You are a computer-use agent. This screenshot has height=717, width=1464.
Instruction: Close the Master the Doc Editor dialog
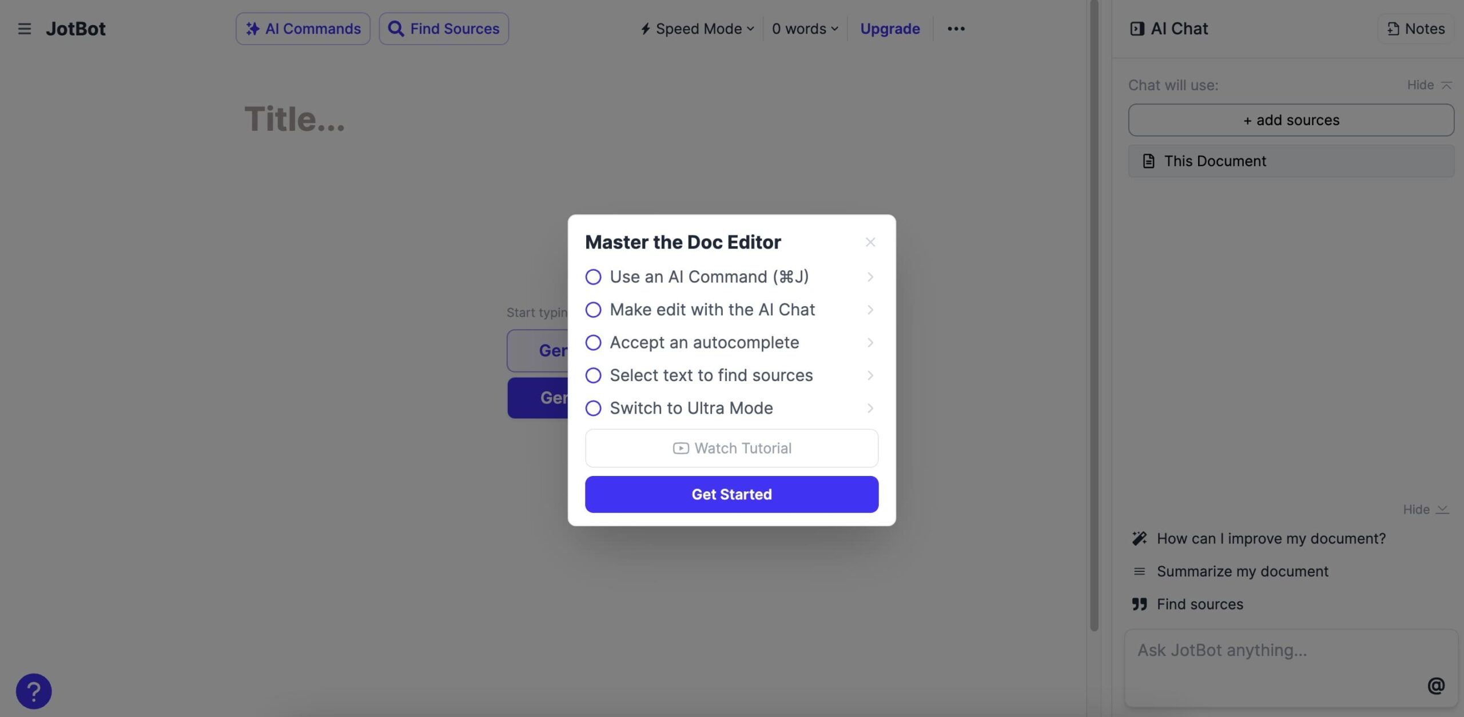click(x=870, y=242)
